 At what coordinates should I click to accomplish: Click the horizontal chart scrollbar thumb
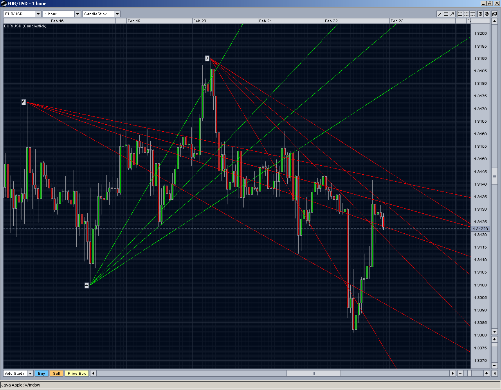[314, 373]
